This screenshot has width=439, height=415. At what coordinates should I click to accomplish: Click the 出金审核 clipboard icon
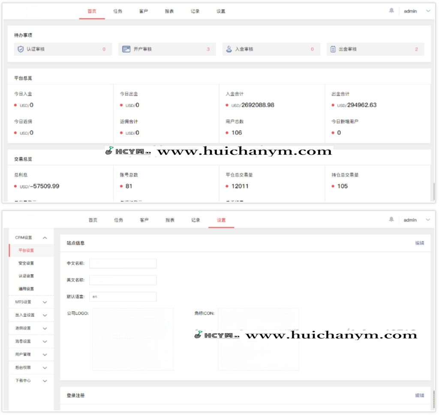tap(333, 49)
